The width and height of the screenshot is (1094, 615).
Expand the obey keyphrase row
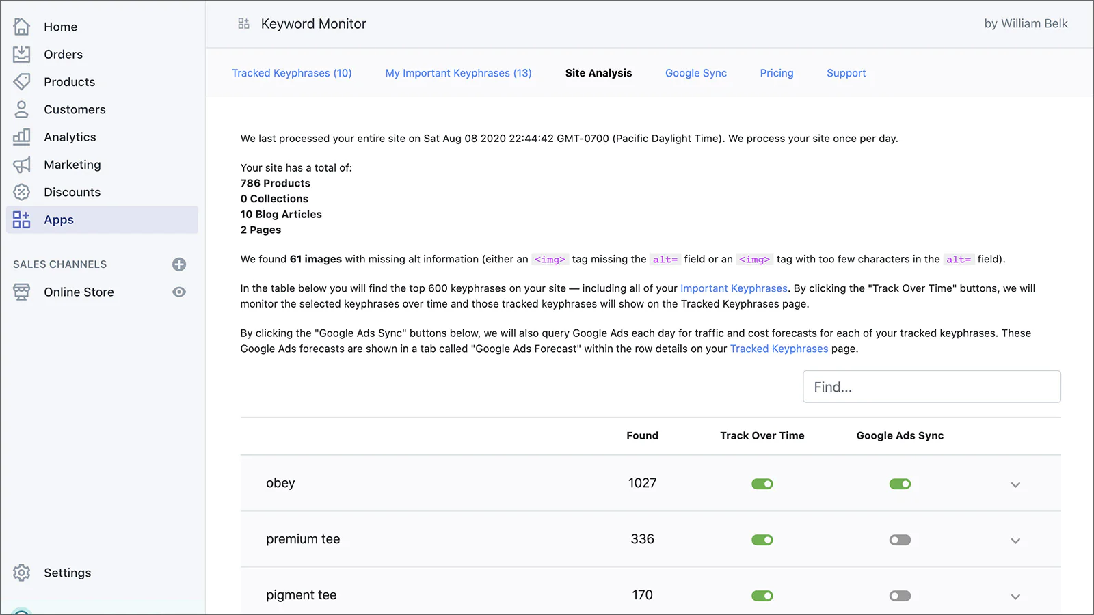1015,484
